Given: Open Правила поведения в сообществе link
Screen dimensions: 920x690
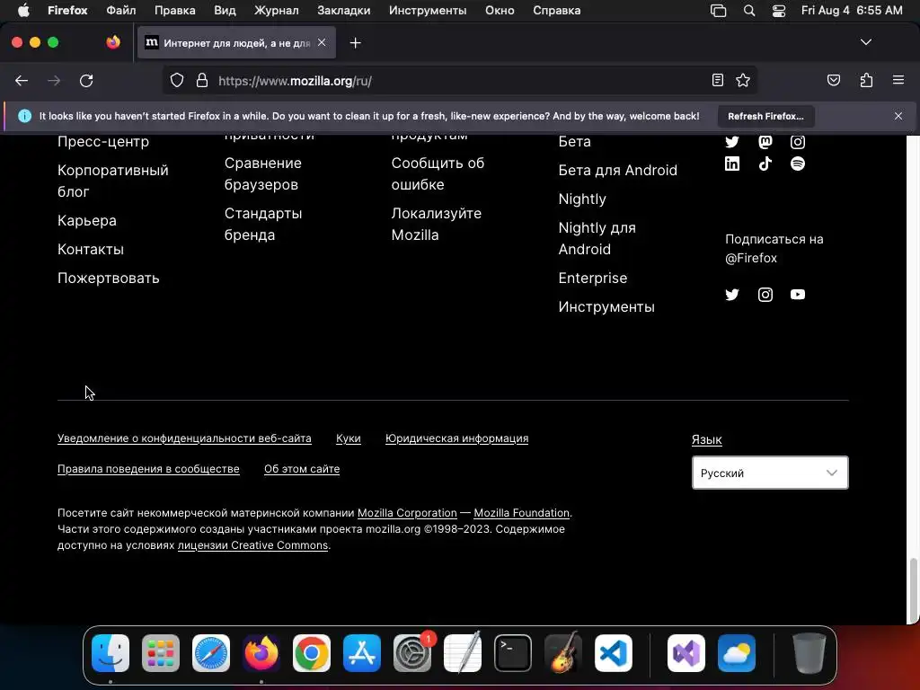Looking at the screenshot, I should tap(148, 469).
